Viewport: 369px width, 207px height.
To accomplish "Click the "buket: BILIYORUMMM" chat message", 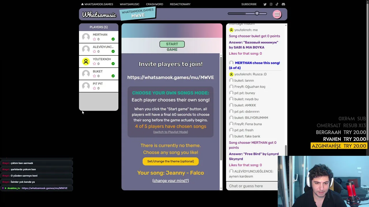I will (251, 118).
